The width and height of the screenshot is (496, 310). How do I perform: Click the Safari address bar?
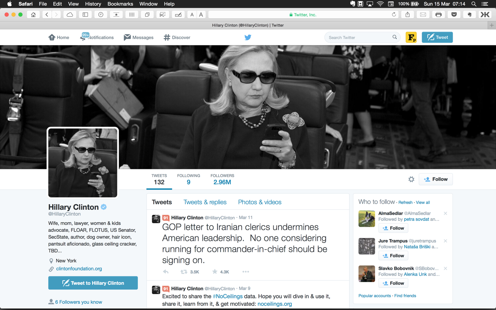click(x=303, y=15)
